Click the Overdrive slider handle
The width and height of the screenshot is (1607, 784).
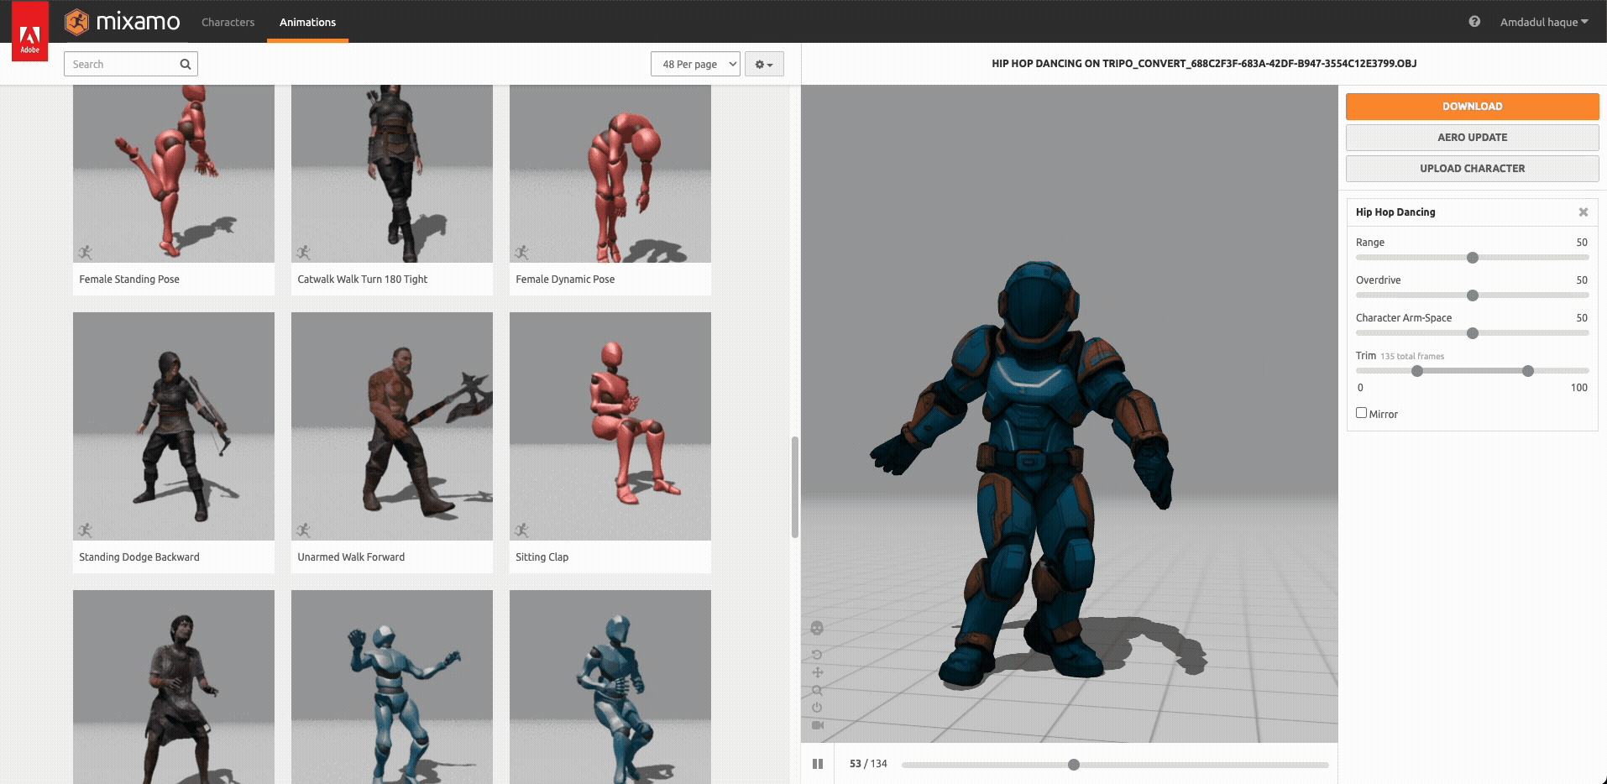1472,295
